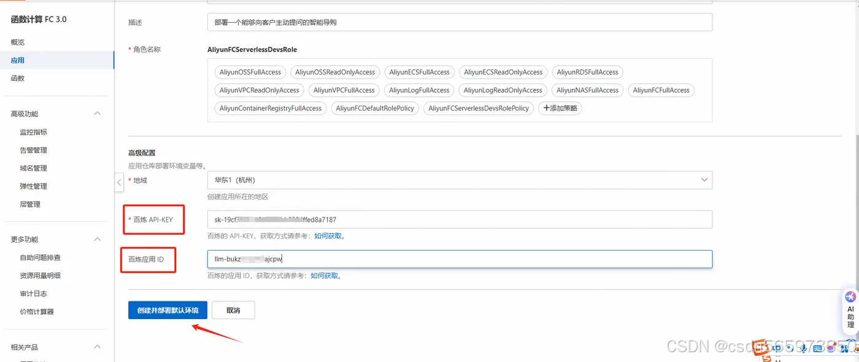The image size is (859, 362).
Task: Click the AliyunFCDefaultRolePolicy policy tag
Action: pyautogui.click(x=376, y=108)
